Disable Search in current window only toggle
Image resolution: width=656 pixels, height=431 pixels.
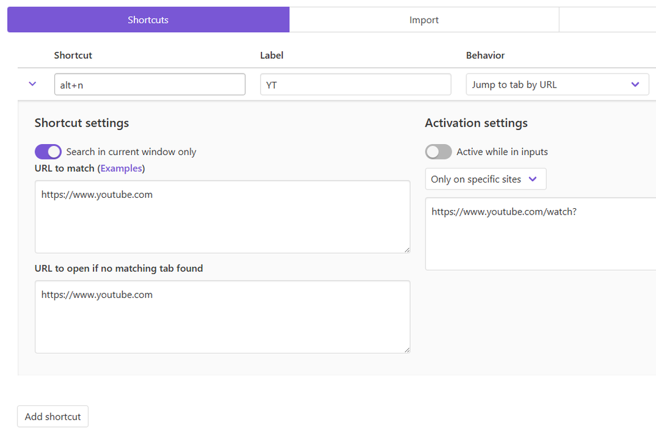click(x=48, y=152)
